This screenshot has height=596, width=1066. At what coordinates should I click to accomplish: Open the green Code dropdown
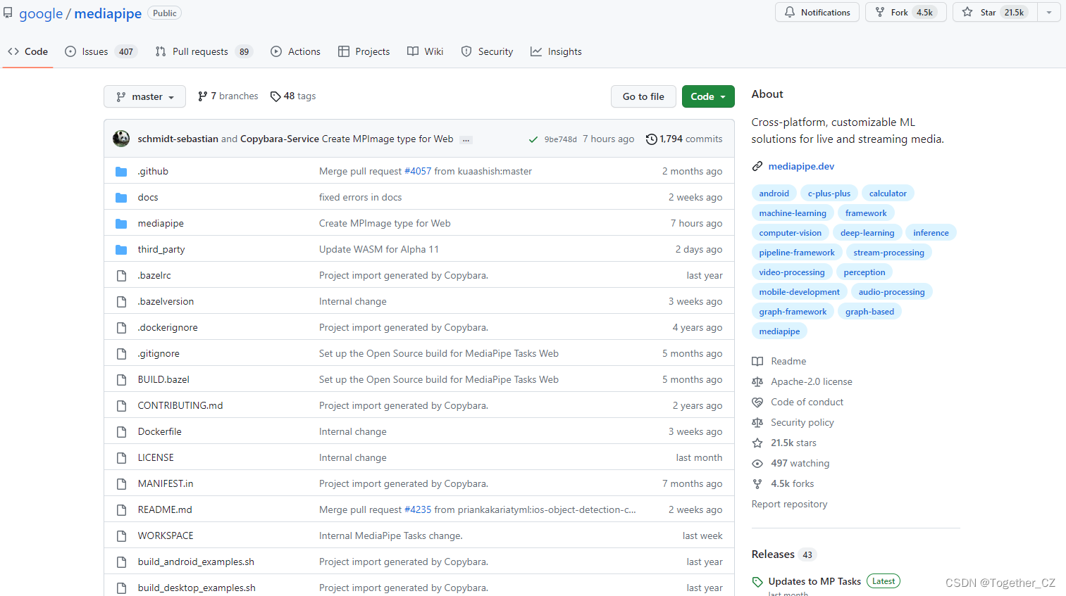pyautogui.click(x=707, y=96)
